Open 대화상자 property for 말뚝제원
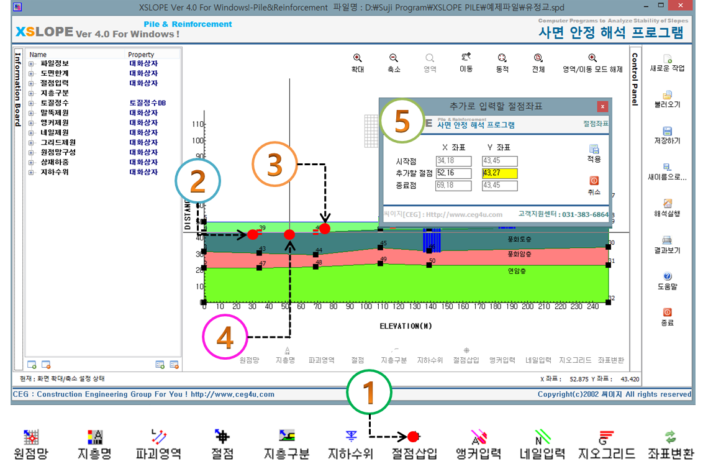This screenshot has width=703, height=469. point(143,113)
